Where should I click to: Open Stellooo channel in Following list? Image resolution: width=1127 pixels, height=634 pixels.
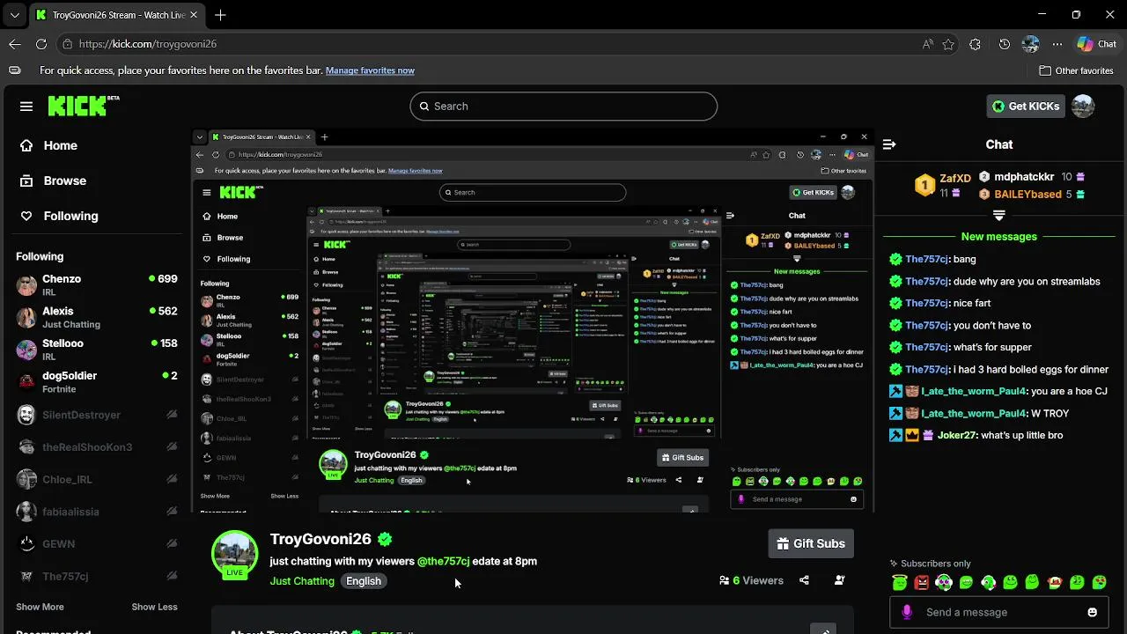[97, 350]
